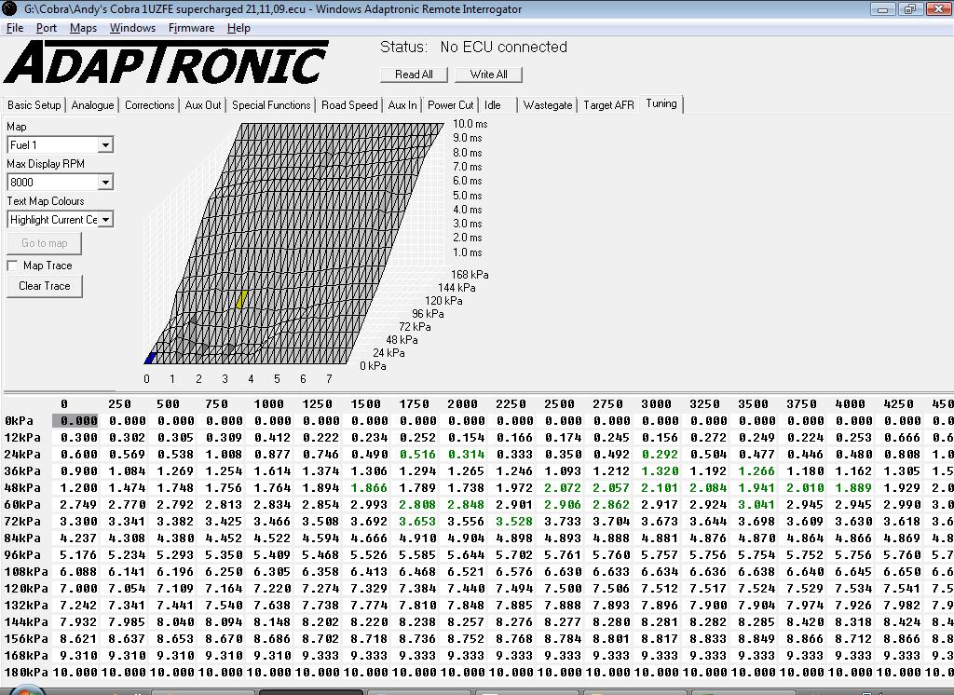
Task: Click the Clear Trace button
Action: coord(45,286)
